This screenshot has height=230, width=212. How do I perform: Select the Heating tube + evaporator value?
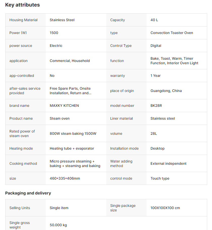pos(72,148)
